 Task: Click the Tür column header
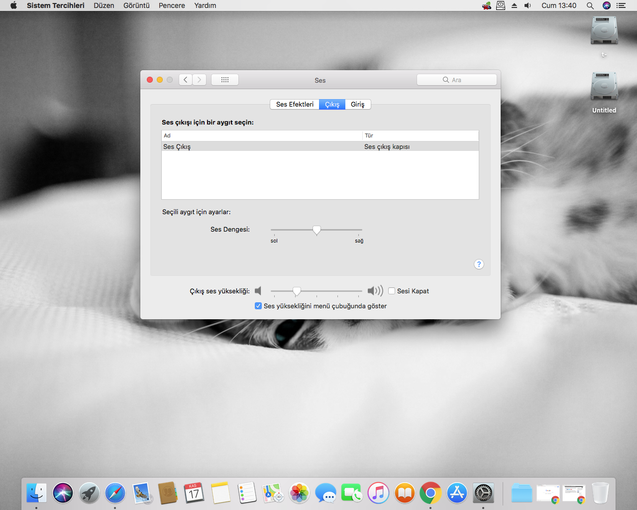421,135
